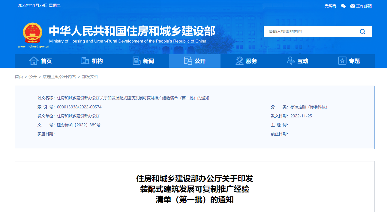Click the national emblem logo
The image size is (387, 212).
pos(33,33)
